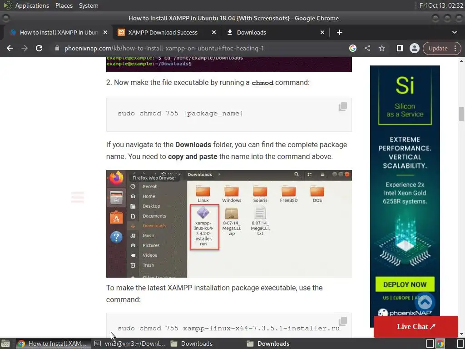The image size is (465, 349).
Task: Click the chmod code text
Action: point(262,83)
